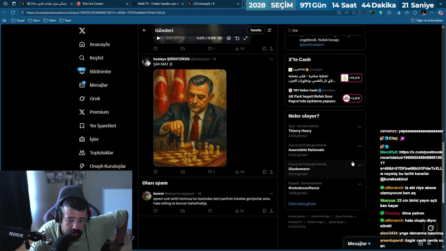Add this page to favorites star
This screenshot has width=446, height=251.
click(x=354, y=13)
